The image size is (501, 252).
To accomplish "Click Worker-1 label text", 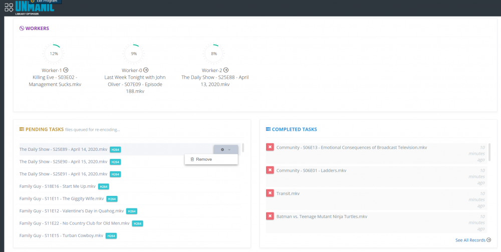I will [x=52, y=70].
